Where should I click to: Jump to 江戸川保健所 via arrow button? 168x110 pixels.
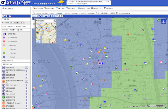(x=26, y=106)
